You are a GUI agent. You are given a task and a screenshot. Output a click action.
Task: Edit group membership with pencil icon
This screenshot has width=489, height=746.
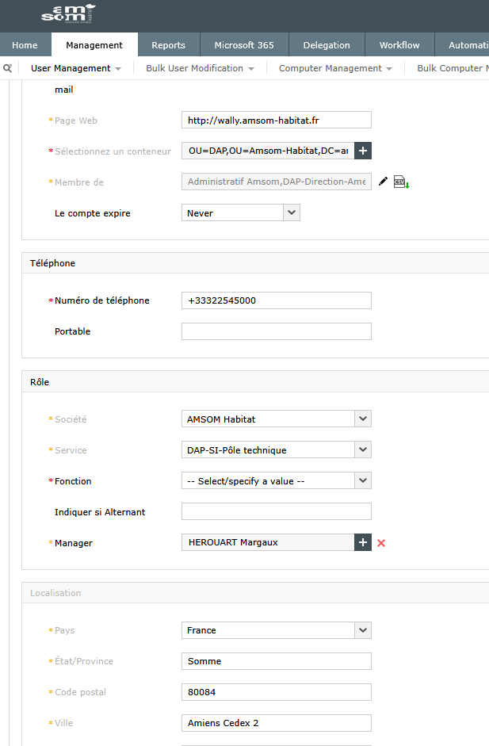383,182
